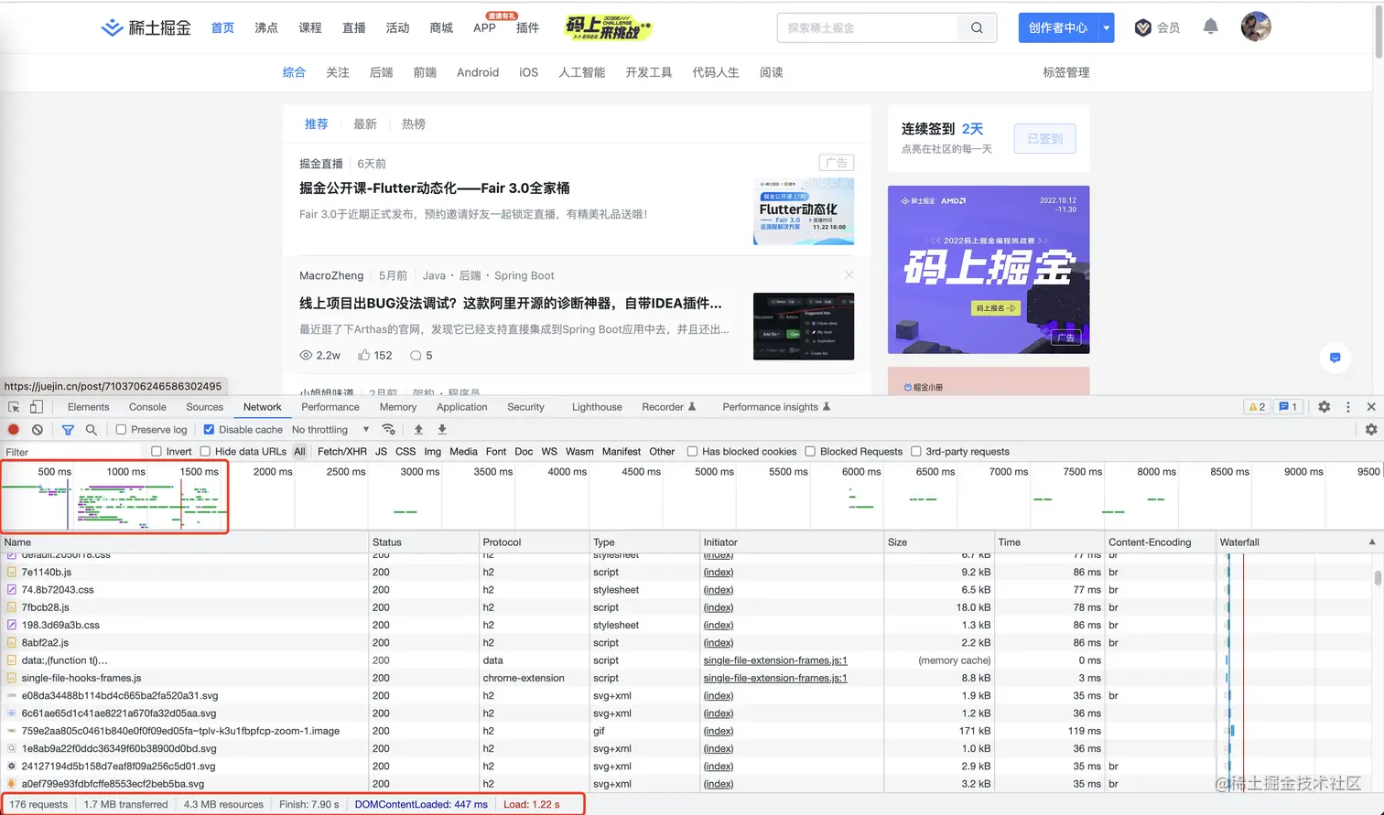This screenshot has height=815, width=1384.
Task: Select the 7e1140b.js request row
Action: (609, 573)
